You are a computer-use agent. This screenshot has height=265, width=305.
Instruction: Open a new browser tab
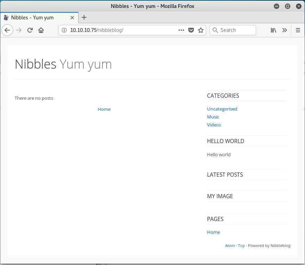(84, 17)
